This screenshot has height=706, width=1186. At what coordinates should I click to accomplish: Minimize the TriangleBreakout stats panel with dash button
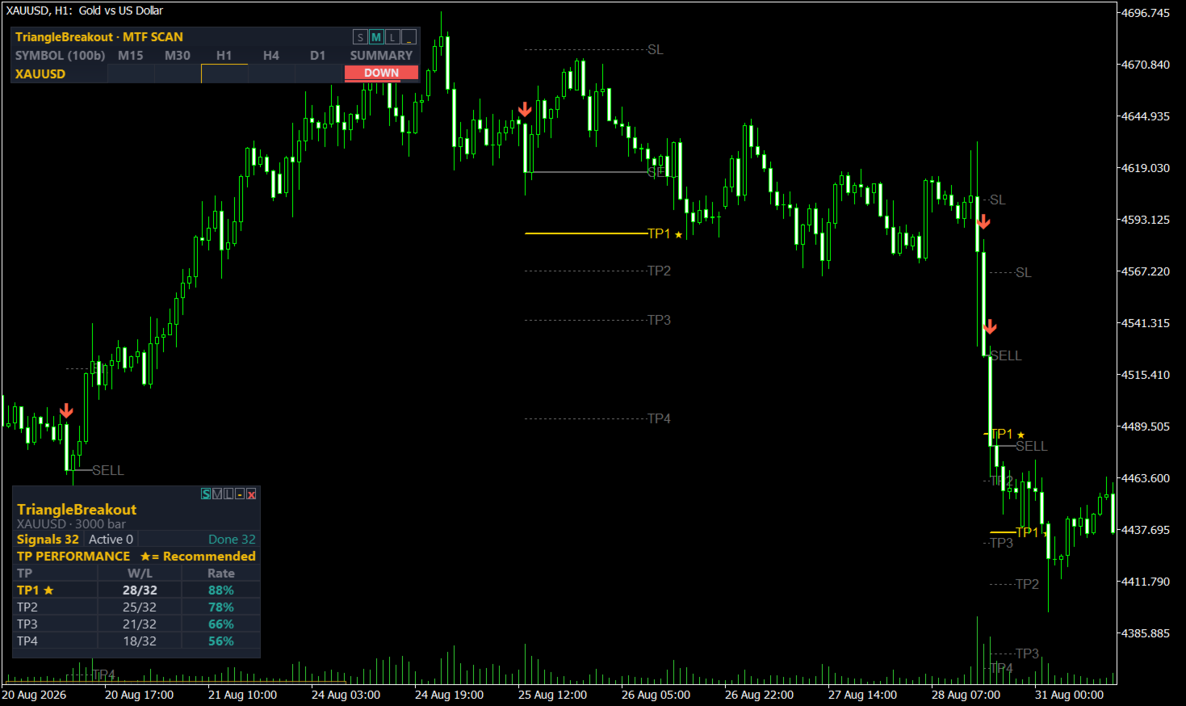[240, 494]
